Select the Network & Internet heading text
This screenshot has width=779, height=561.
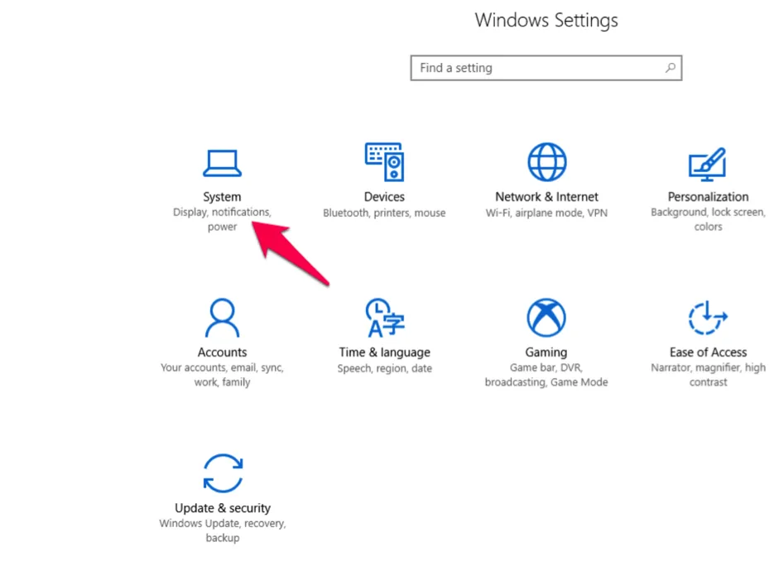point(546,196)
